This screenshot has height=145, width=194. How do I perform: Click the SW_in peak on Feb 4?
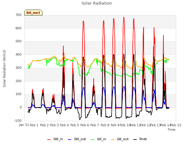click(63, 46)
